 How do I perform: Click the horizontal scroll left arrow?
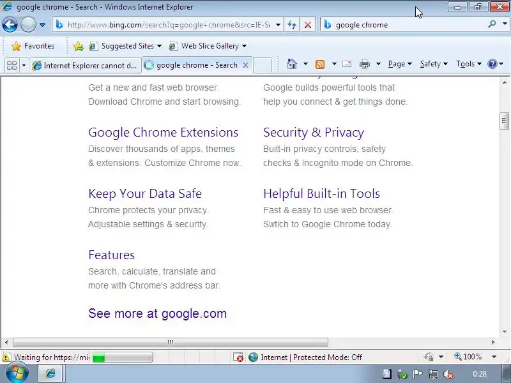(x=6, y=342)
